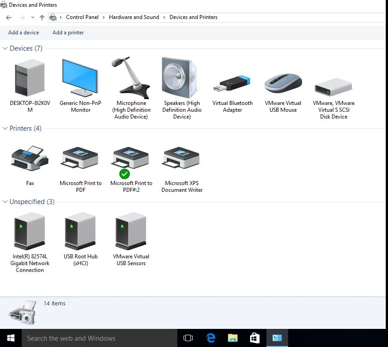Collapse the Unspecified (3) group
388x347 pixels.
coord(5,202)
